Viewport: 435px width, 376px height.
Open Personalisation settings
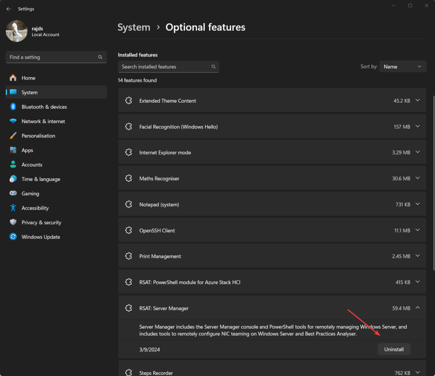point(56,136)
